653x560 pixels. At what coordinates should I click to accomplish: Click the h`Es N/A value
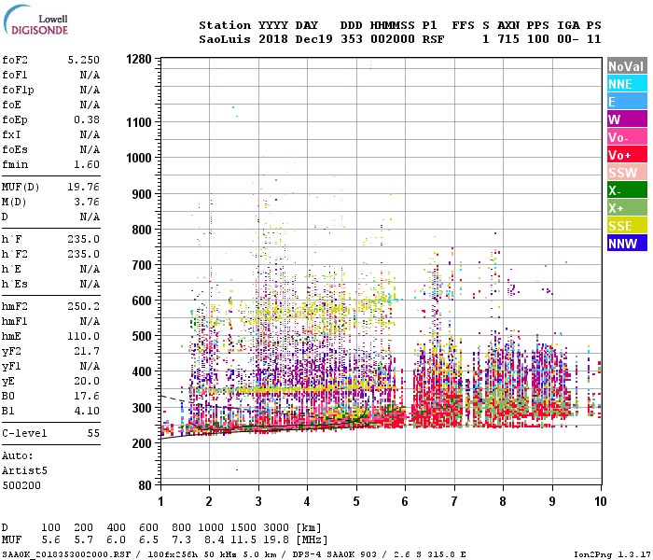pos(90,284)
